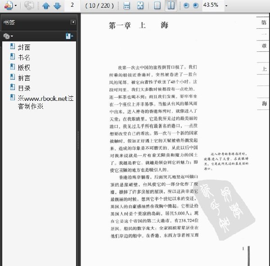The height and width of the screenshot is (266, 270).
Task: Toggle two-page view mode
Action: (x=171, y=5)
